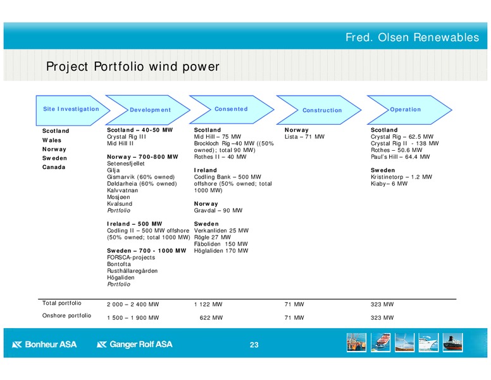Click the white cruise ship thumbnail
This screenshot has width=491, height=380.
(x=428, y=343)
